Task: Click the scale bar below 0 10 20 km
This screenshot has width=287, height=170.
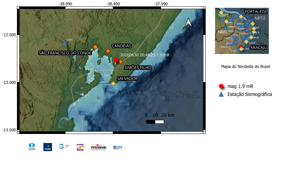Action: point(155,122)
